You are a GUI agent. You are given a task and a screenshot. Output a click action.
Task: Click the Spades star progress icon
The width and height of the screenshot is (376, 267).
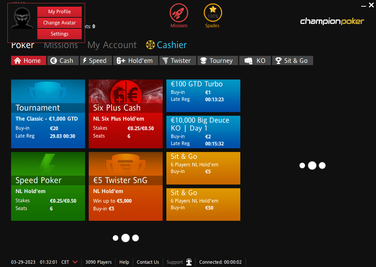[213, 13]
